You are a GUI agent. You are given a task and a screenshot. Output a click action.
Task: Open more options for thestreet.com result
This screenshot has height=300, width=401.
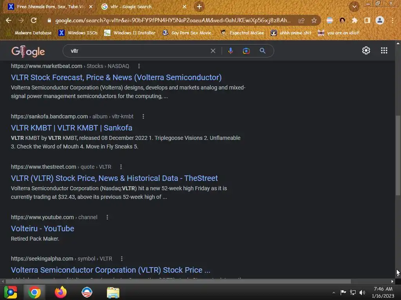(x=121, y=167)
